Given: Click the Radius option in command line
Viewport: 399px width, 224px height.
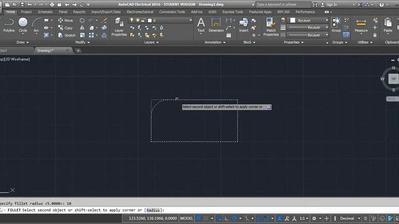Looking at the screenshot, I should (x=153, y=210).
